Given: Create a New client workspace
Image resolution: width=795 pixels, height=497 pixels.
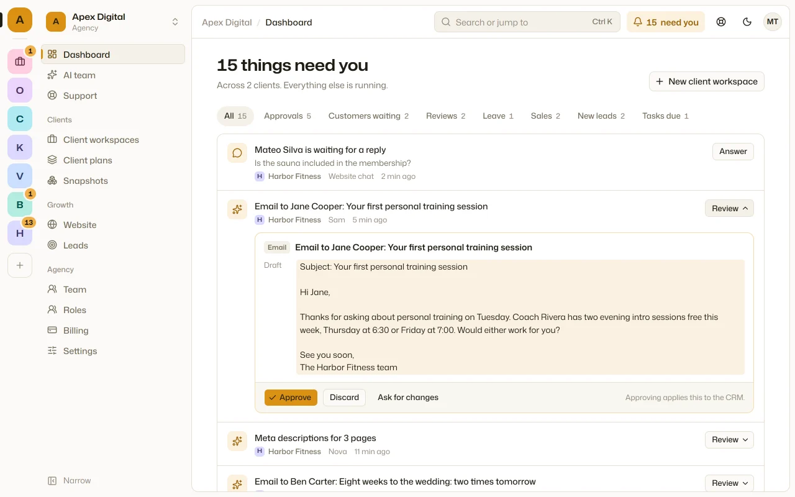Looking at the screenshot, I should (x=707, y=81).
